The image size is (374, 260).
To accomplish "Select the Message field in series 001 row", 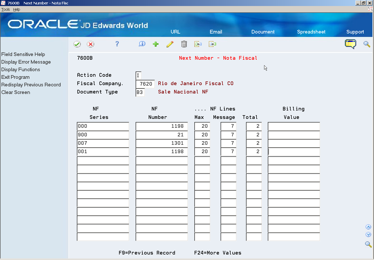I will (x=228, y=152).
